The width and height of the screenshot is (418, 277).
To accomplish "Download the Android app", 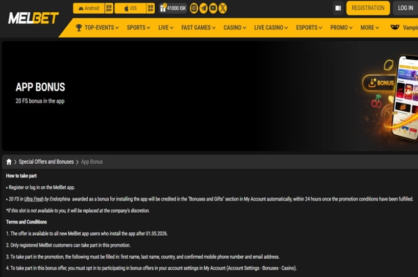I will [89, 8].
